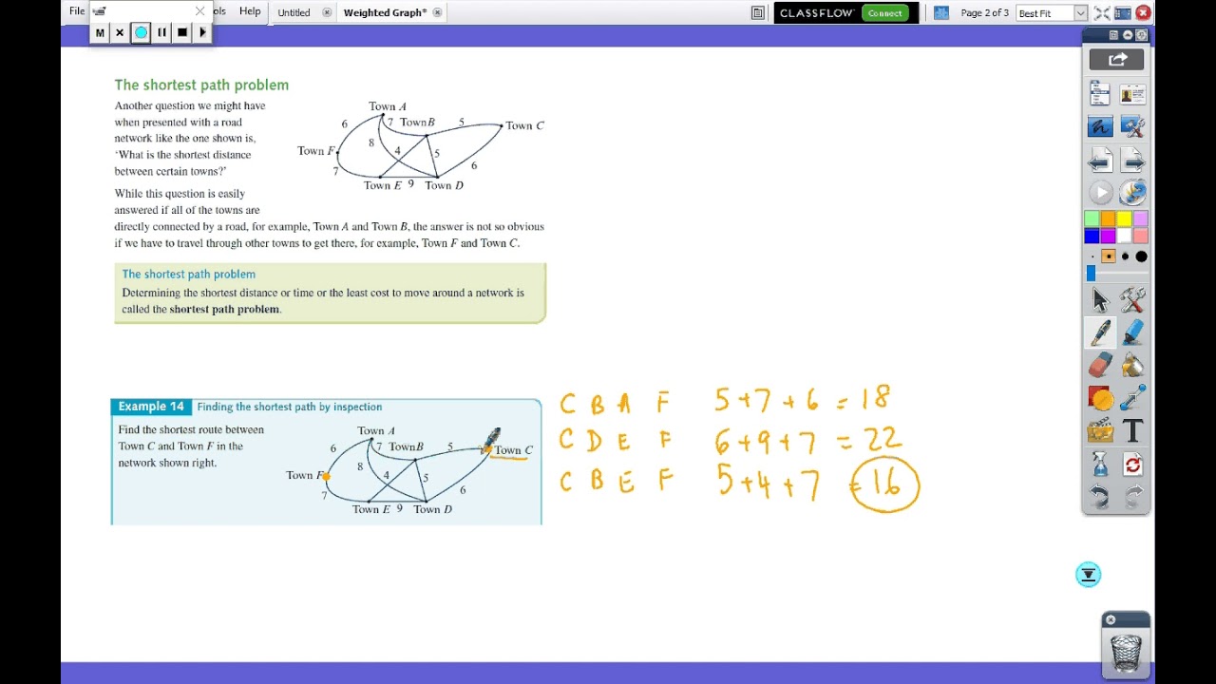Click the Redo arrow
Image resolution: width=1216 pixels, height=684 pixels.
[x=1132, y=497]
